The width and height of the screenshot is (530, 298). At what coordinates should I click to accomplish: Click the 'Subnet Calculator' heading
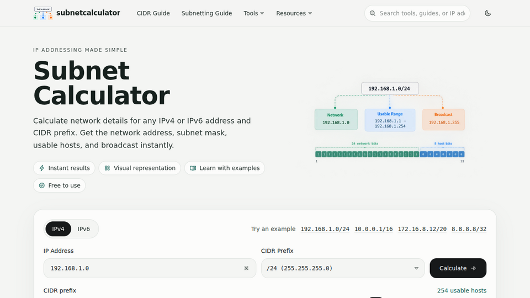[x=102, y=83]
